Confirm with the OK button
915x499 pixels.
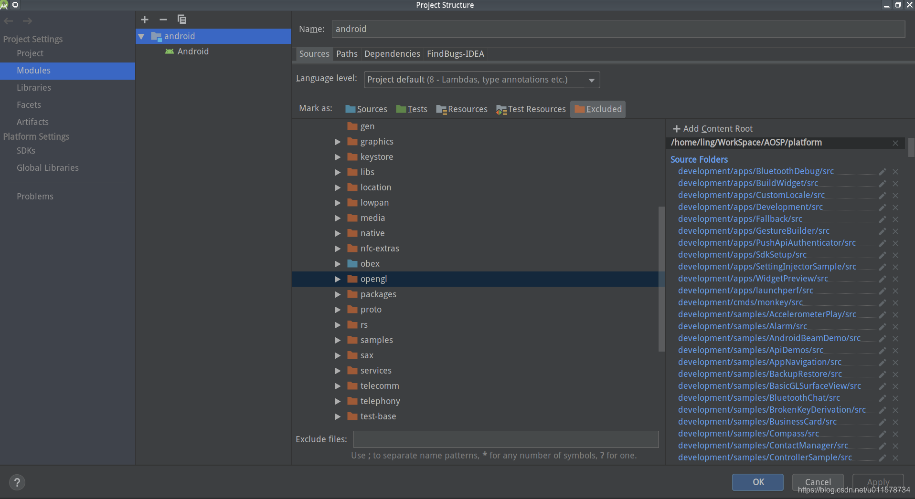coord(758,482)
